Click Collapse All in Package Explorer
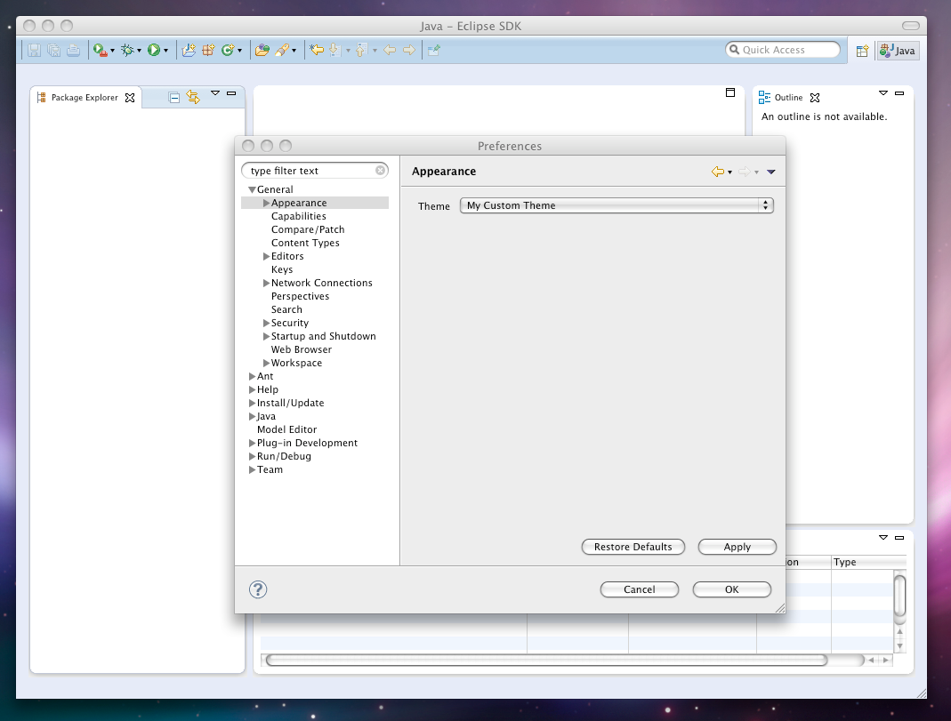Viewport: 951px width, 721px height. [174, 98]
